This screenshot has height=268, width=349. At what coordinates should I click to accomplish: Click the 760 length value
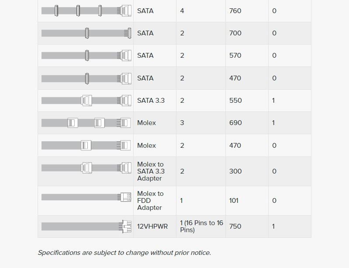pos(235,10)
